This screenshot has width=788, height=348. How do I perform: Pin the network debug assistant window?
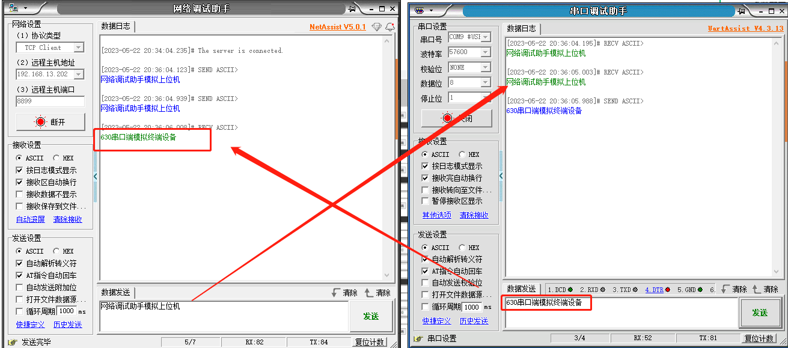[x=352, y=8]
